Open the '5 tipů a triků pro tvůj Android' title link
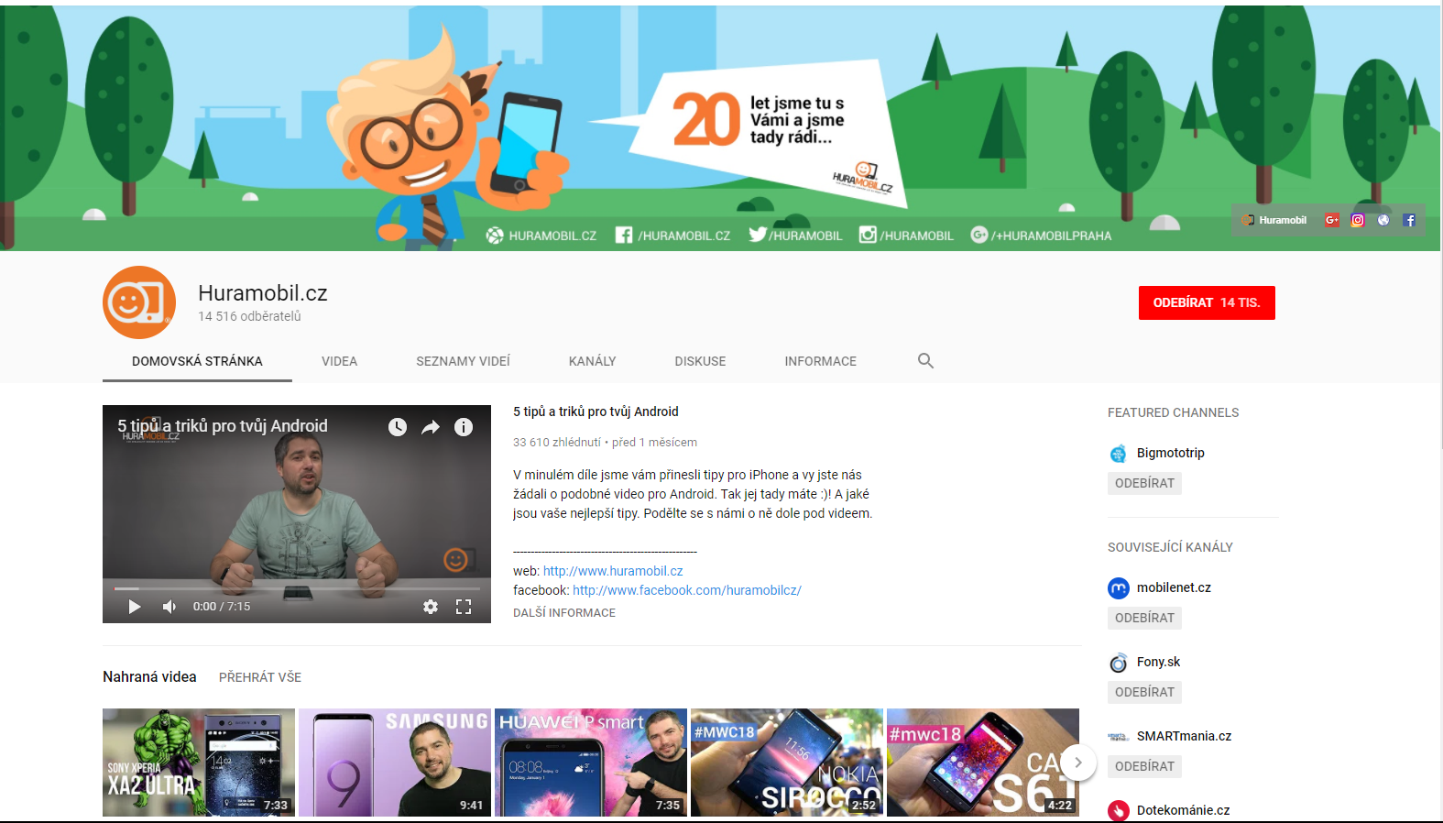Screen dimensions: 1443x823 pyautogui.click(x=596, y=411)
